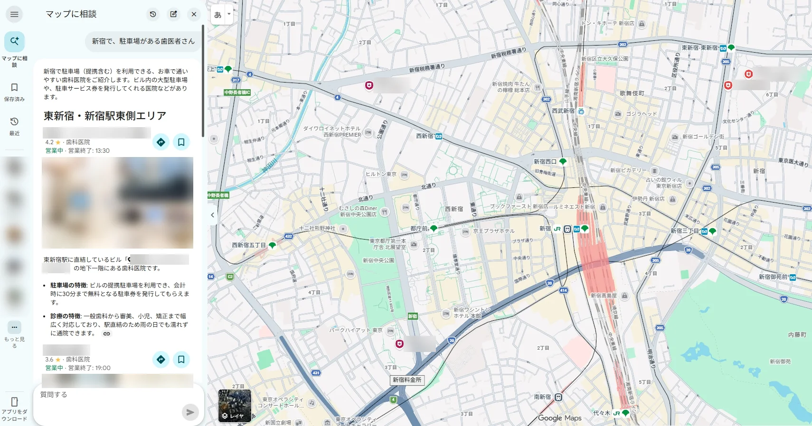Viewport: 812px width, 426px height.
Task: Click the 新宿ゴールデン街 marker
Action: pos(675,137)
